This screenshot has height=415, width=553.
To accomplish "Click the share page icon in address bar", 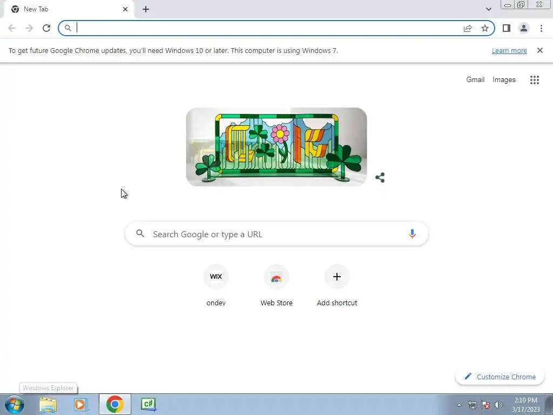I will (x=468, y=28).
